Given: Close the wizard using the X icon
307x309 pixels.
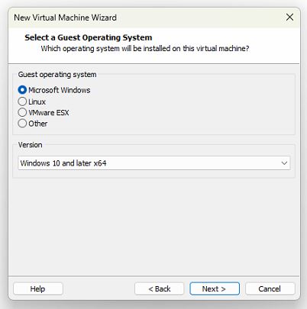Looking at the screenshot, I should click(289, 18).
